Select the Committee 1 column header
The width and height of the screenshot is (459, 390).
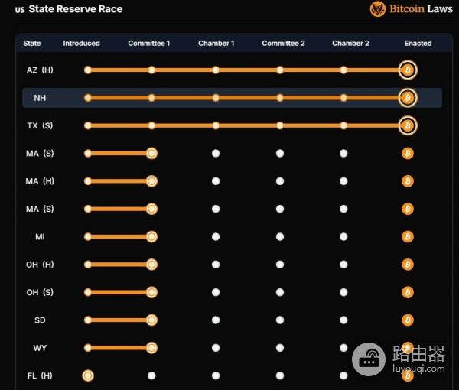(x=148, y=44)
